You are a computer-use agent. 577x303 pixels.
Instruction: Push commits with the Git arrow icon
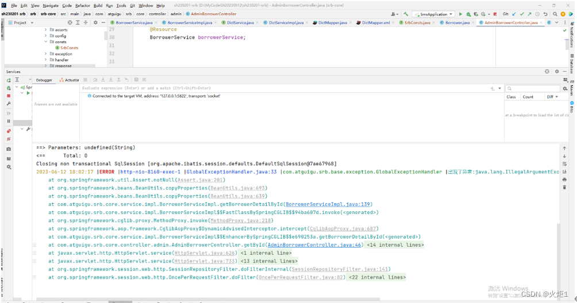[529, 14]
